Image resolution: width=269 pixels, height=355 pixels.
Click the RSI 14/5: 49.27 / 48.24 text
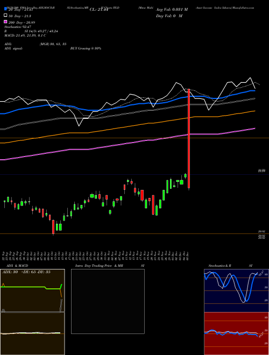pos(31,31)
